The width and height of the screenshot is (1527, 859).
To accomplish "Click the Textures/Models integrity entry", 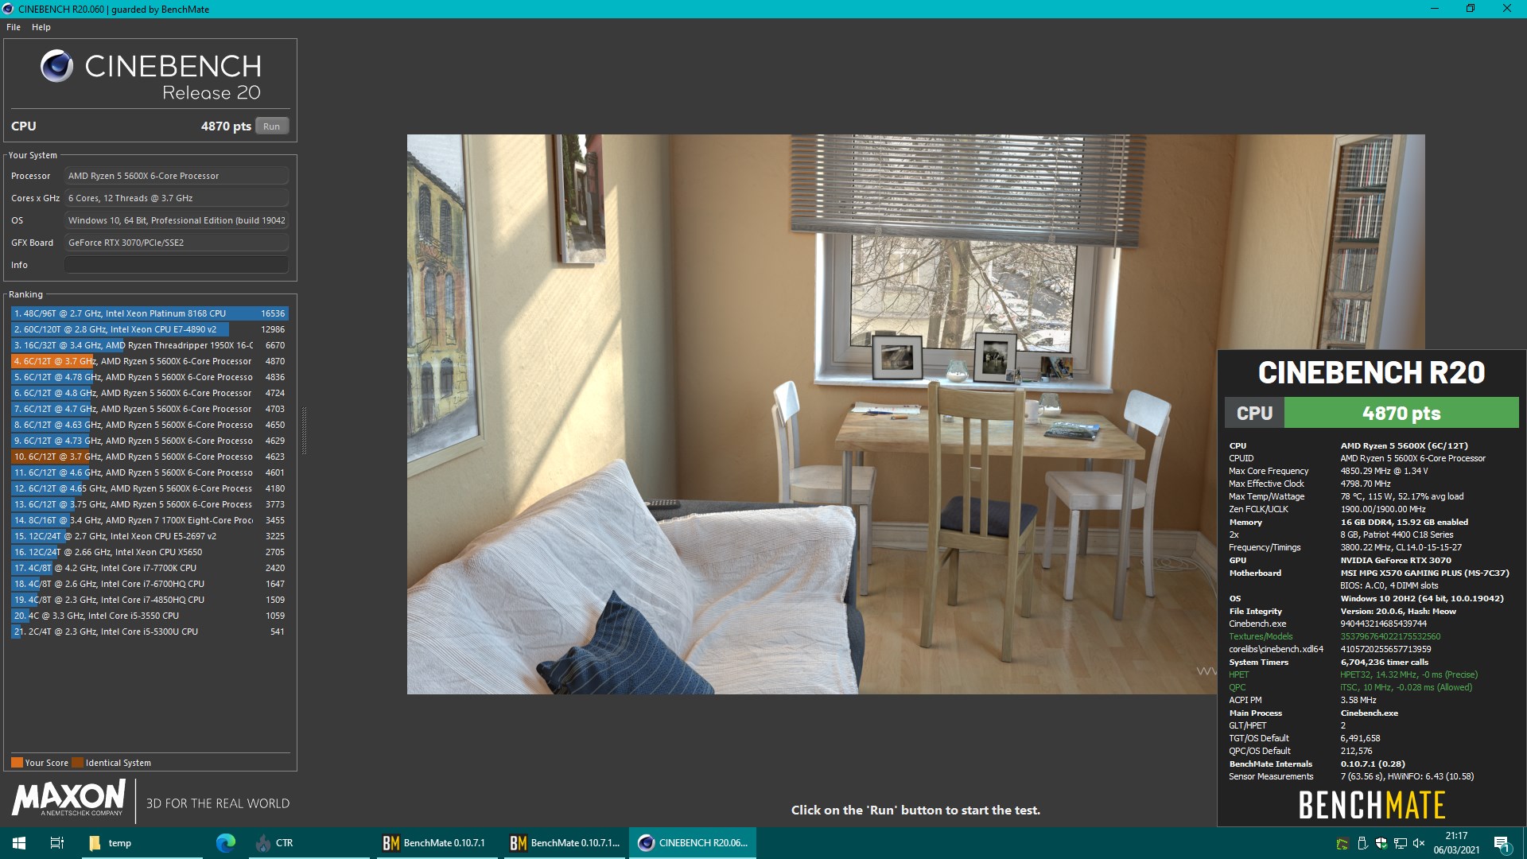I will [x=1261, y=636].
